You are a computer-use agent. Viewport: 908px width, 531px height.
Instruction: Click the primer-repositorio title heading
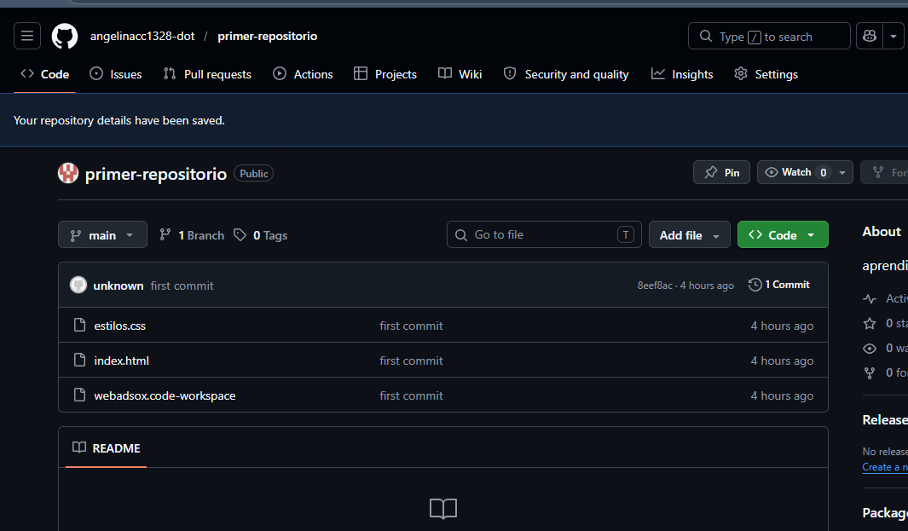[x=156, y=174]
